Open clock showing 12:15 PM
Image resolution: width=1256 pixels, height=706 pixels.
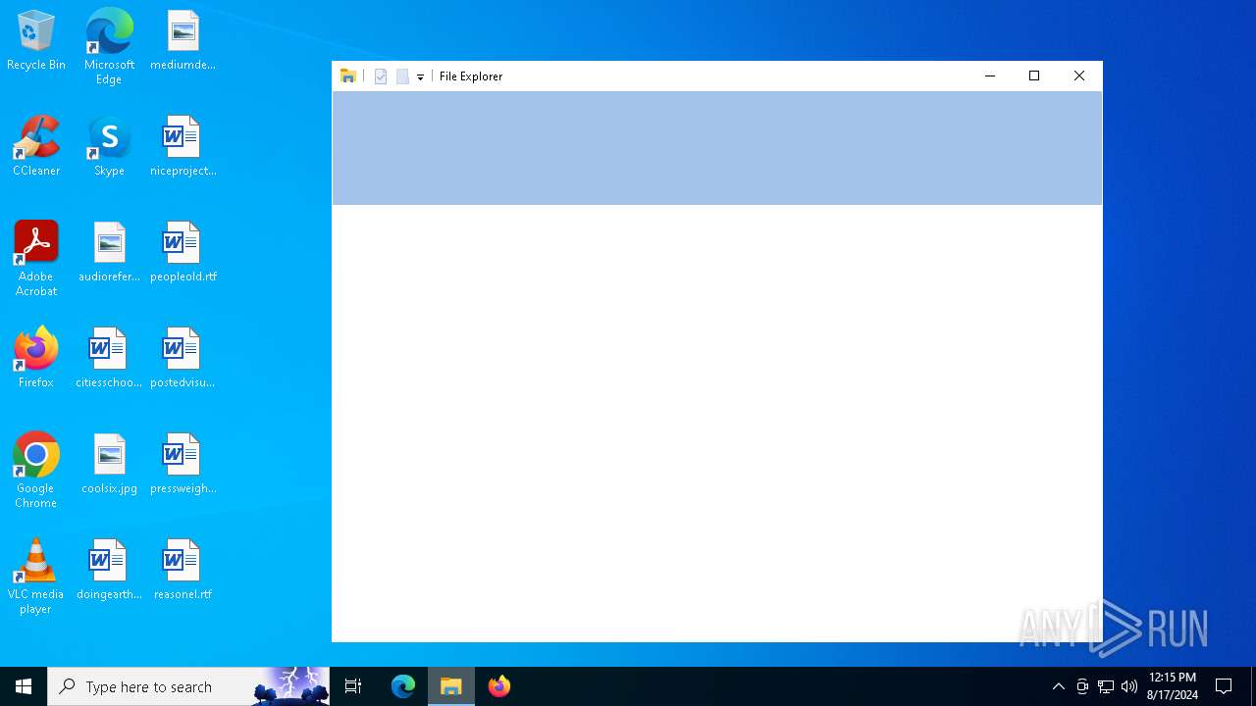(x=1173, y=686)
